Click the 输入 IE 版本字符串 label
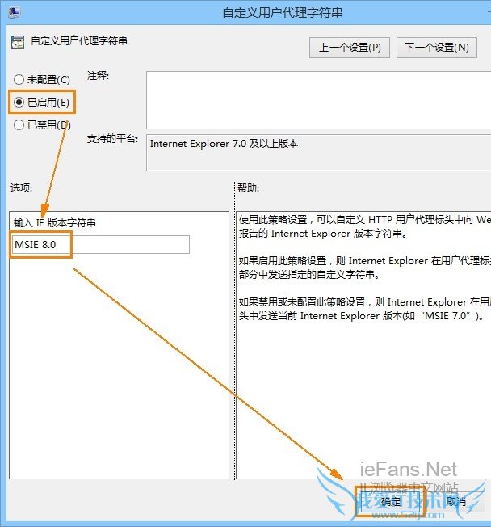 54,223
